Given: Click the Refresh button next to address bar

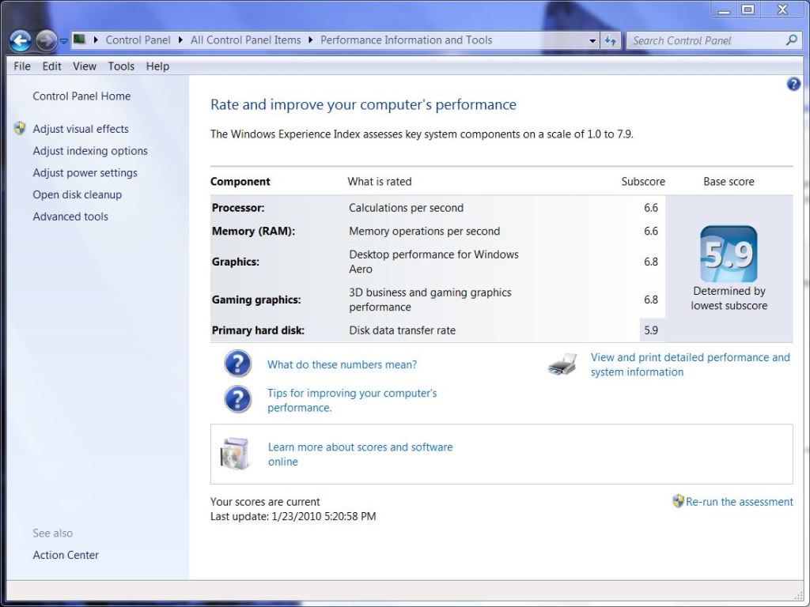Looking at the screenshot, I should coord(610,41).
